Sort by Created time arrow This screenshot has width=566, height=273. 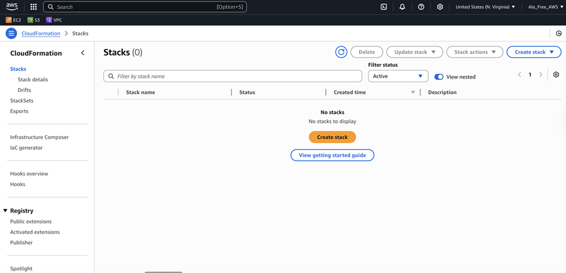click(413, 92)
